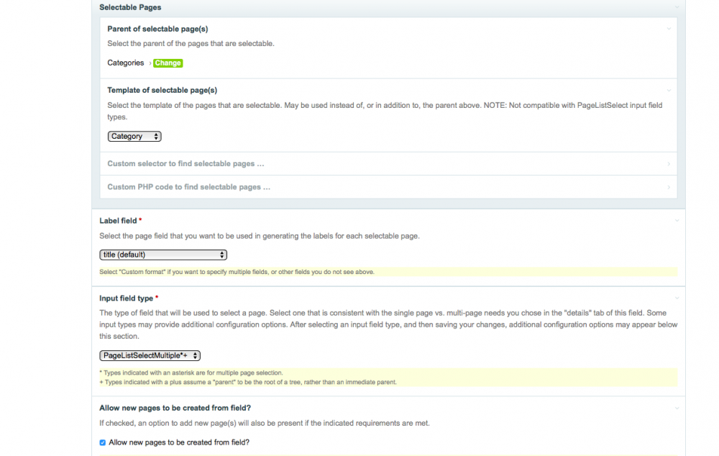Expand Custom PHP code to find selectable pages
Image resolution: width=719 pixels, height=456 pixels.
(188, 187)
